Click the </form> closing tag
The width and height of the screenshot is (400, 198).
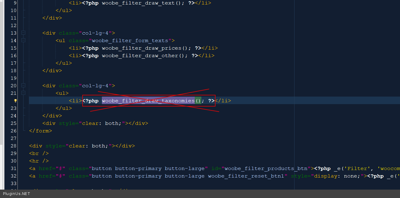coord(41,131)
